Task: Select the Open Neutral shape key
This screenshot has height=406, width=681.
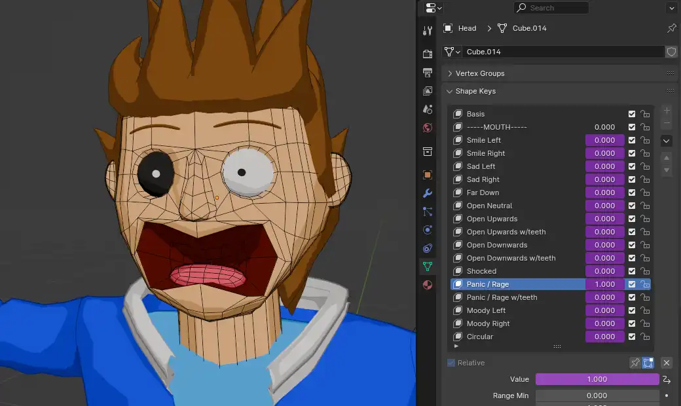Action: [x=489, y=206]
